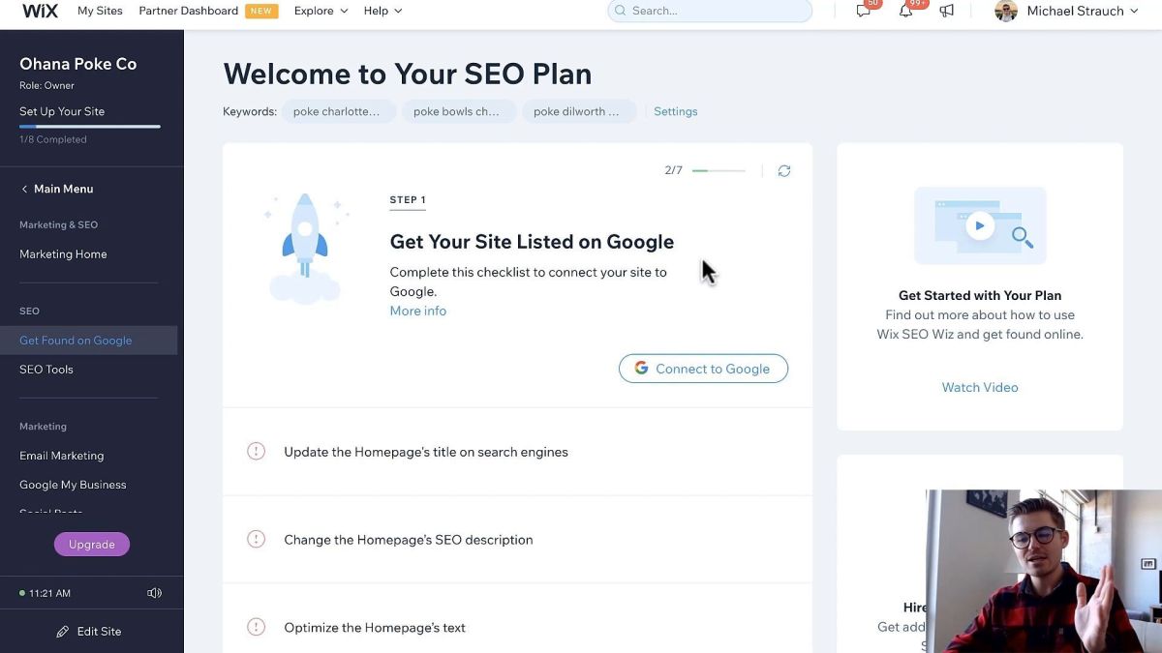Open the keywords Settings link

(676, 111)
